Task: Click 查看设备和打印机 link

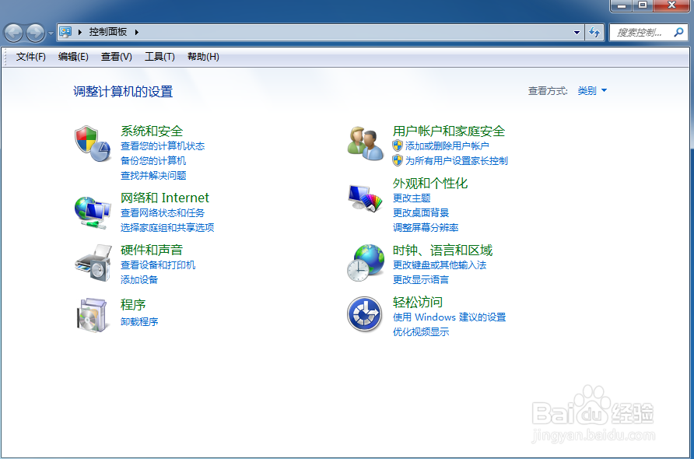Action: pyautogui.click(x=158, y=265)
